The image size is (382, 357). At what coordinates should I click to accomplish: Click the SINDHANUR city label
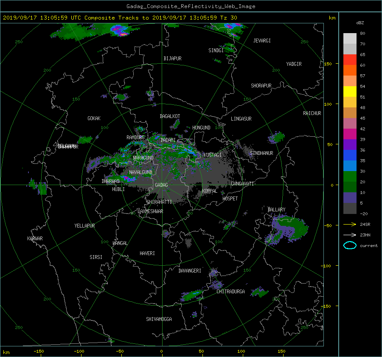coord(261,153)
